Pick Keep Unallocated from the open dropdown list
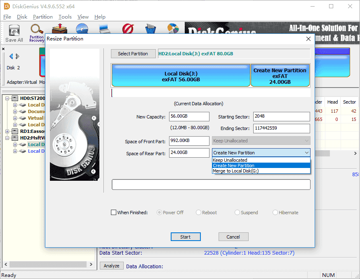360x279 pixels. pyautogui.click(x=230, y=160)
